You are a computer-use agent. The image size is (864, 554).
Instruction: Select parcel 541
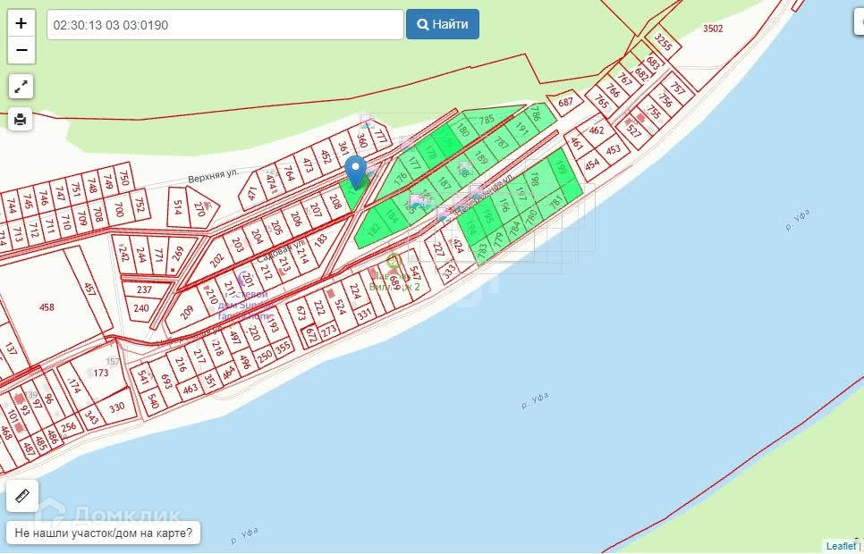[143, 377]
